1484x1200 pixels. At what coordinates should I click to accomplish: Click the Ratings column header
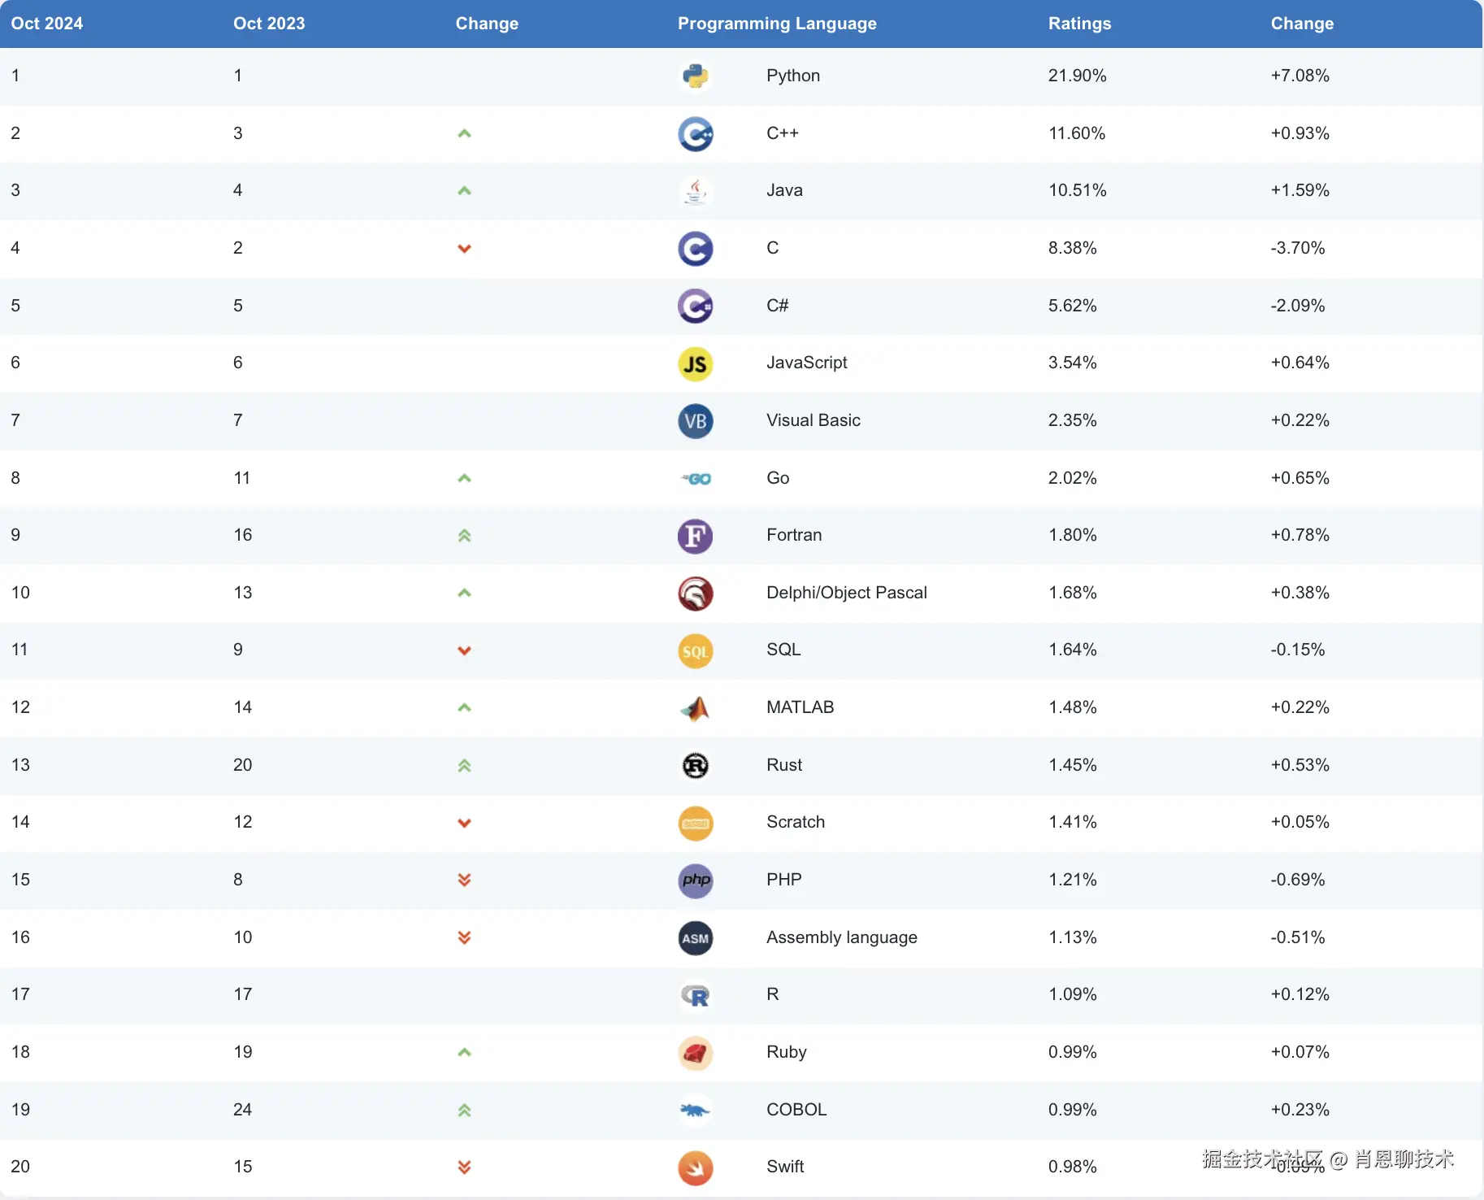tap(1078, 24)
